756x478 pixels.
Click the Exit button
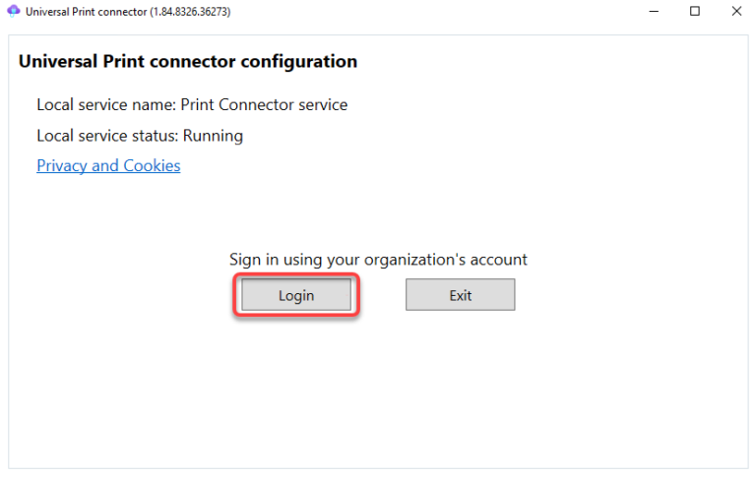coord(460,295)
